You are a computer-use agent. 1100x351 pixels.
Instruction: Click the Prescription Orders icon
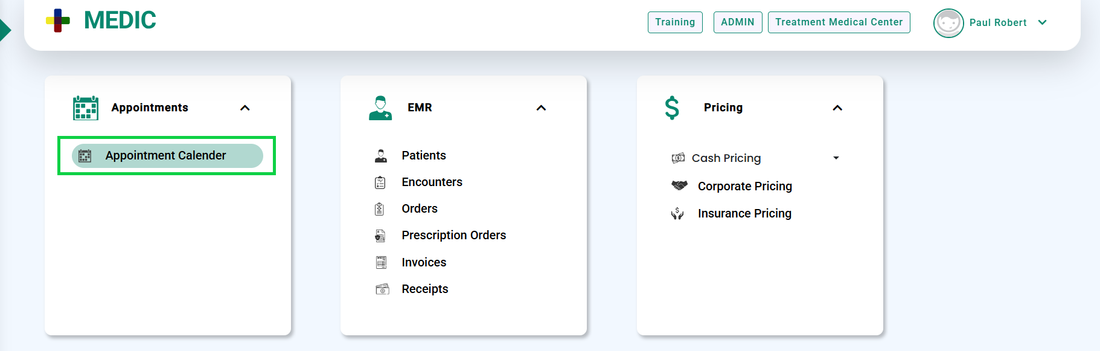coord(380,236)
